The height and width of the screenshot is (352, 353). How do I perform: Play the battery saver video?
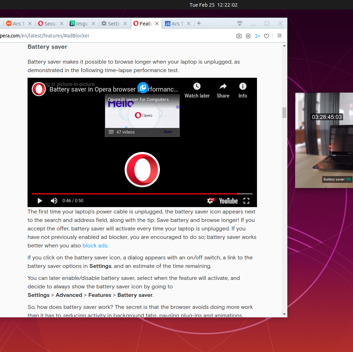click(40, 200)
